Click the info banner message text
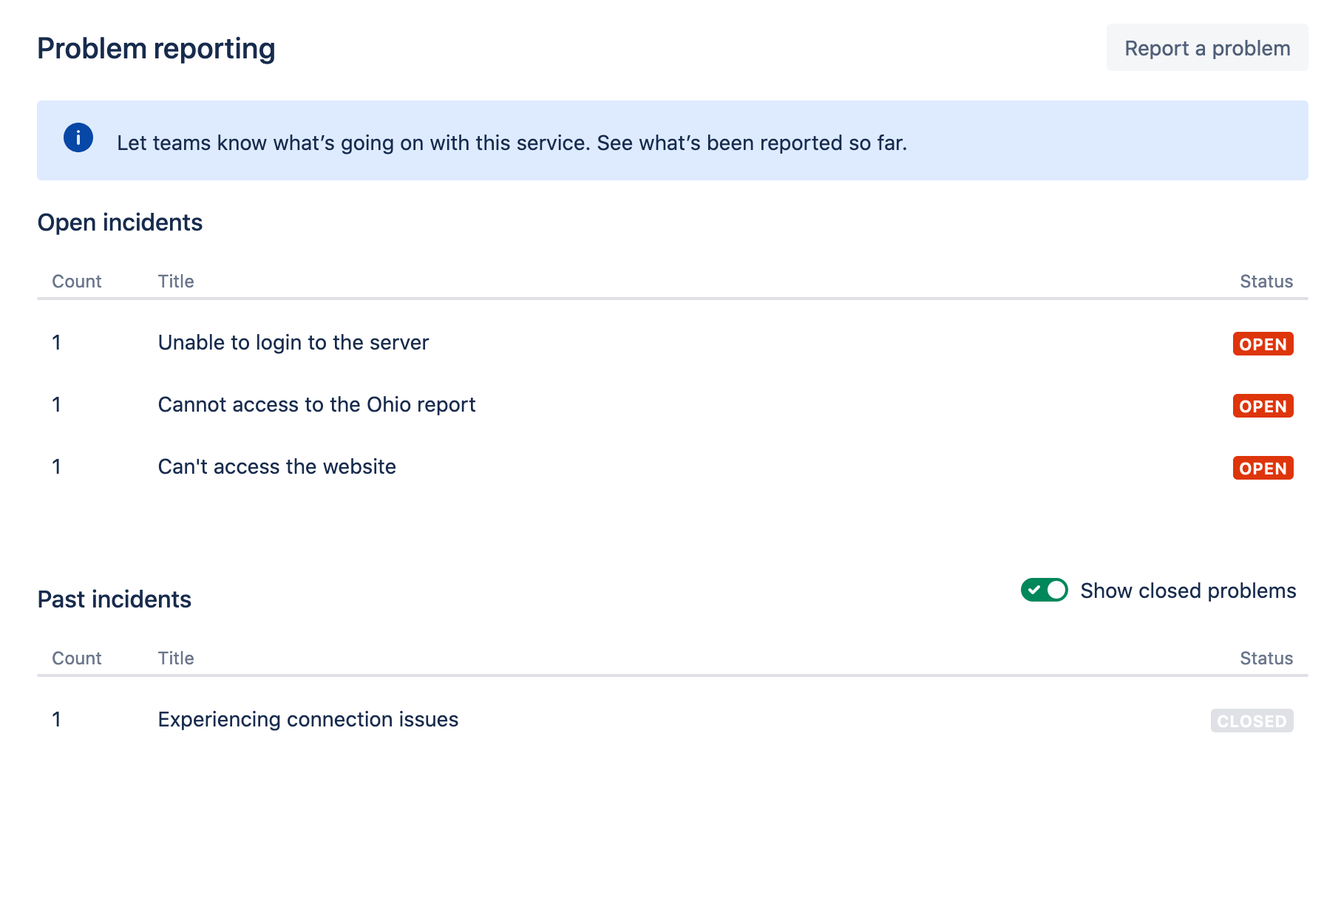The width and height of the screenshot is (1341, 909). [x=512, y=143]
